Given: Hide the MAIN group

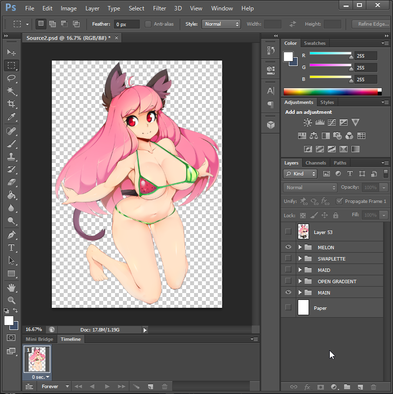Looking at the screenshot, I should coord(288,292).
